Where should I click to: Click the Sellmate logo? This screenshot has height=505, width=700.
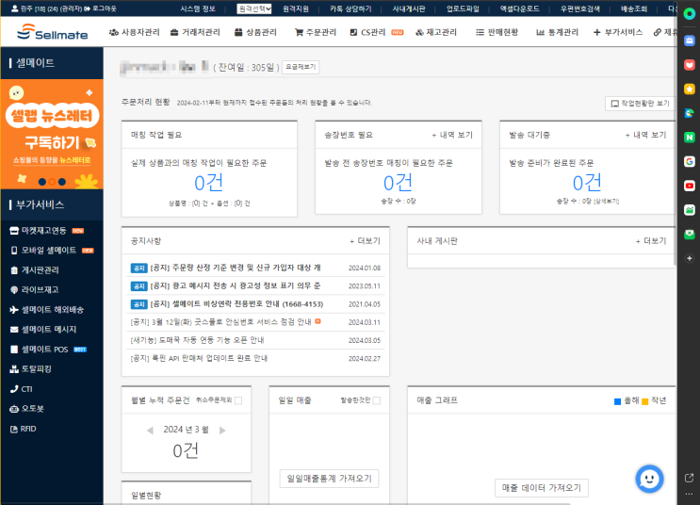[52, 32]
